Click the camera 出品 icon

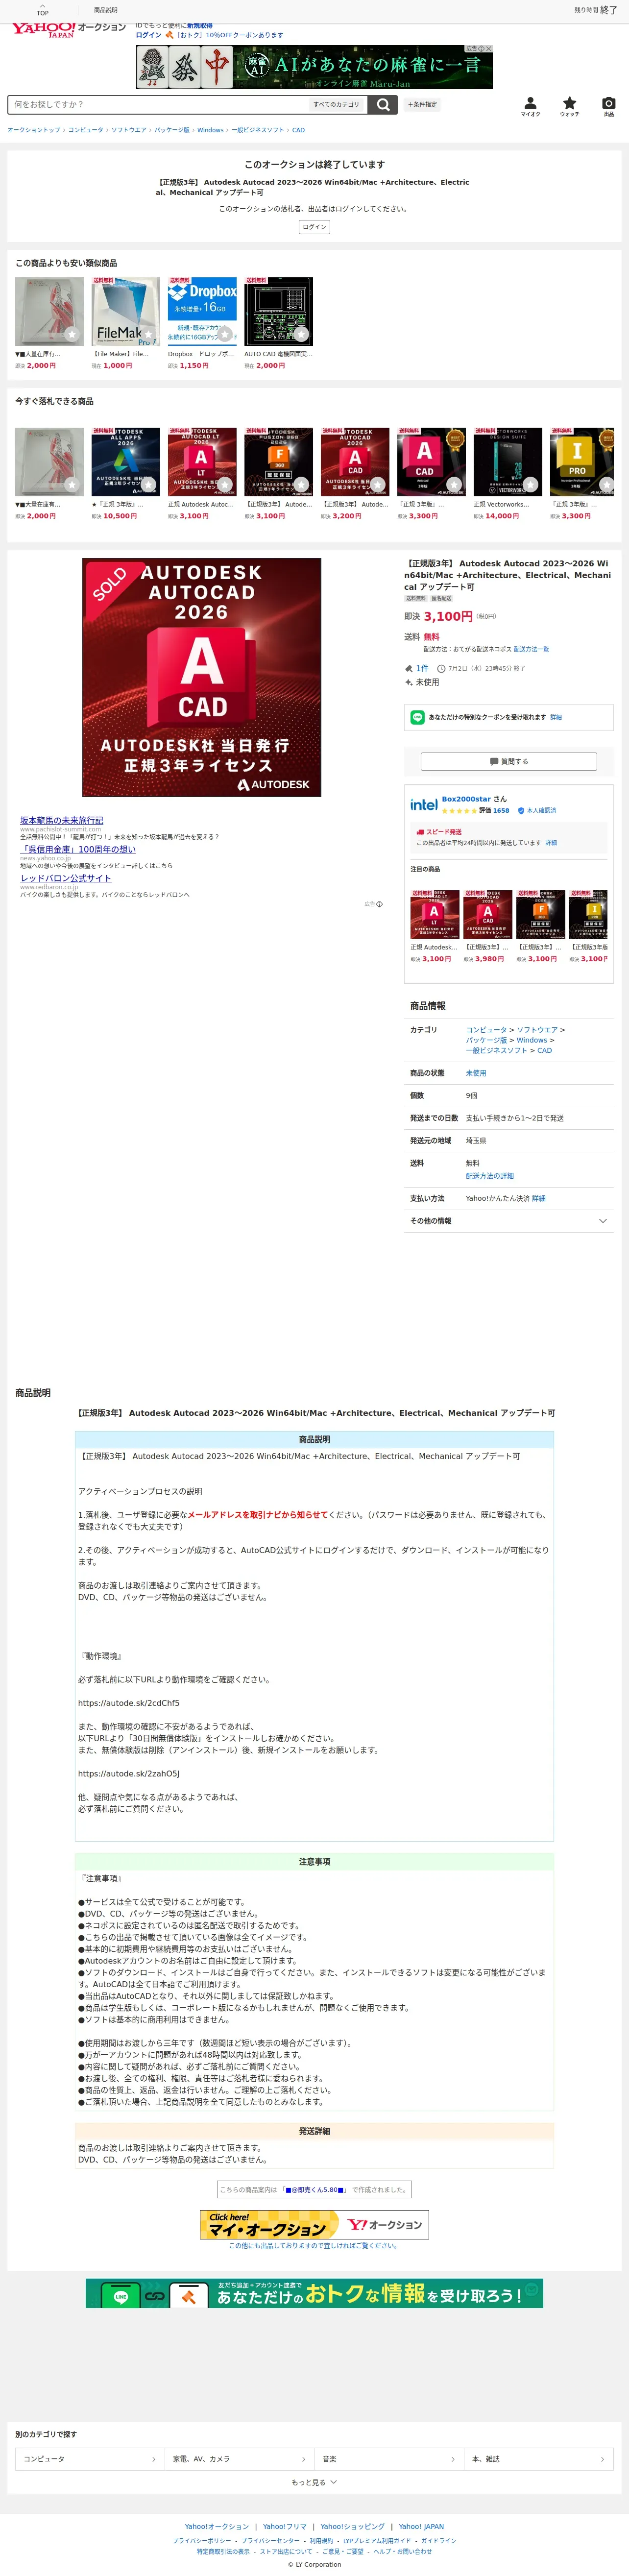point(608,106)
